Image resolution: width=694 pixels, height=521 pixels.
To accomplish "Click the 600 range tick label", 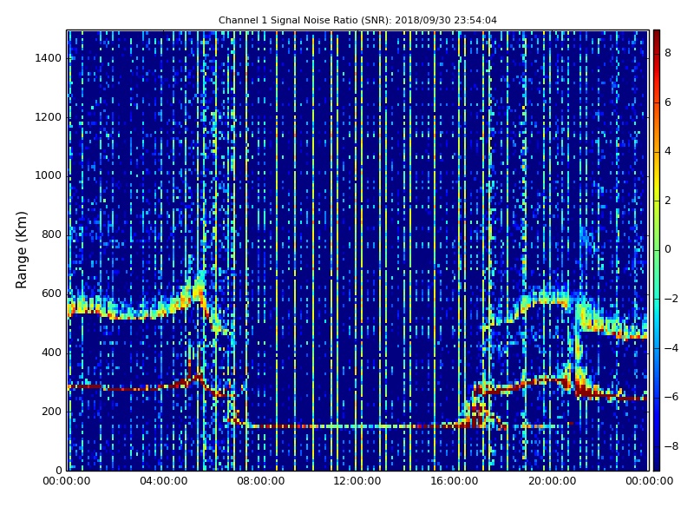I will pyautogui.click(x=51, y=293).
